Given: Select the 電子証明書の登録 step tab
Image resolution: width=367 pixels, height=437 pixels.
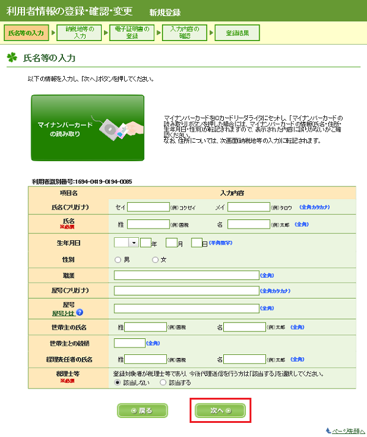Looking at the screenshot, I should click(x=132, y=33).
